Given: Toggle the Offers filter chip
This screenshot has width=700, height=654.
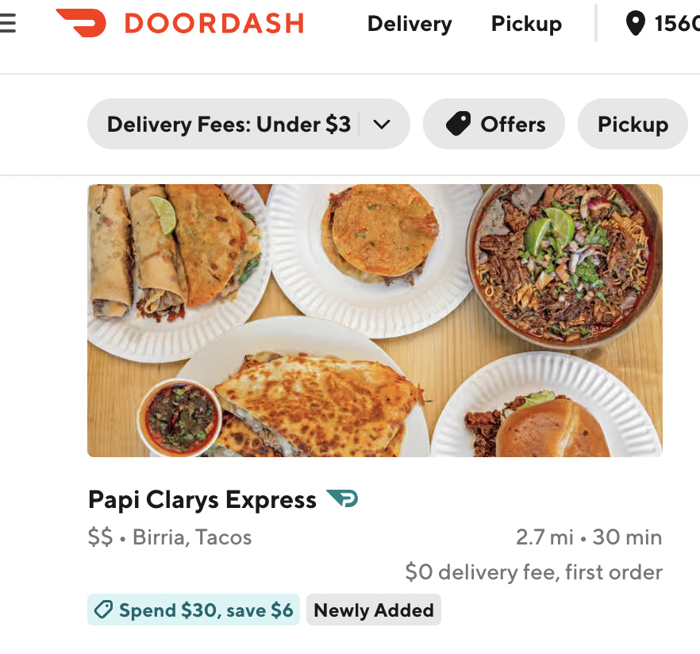Looking at the screenshot, I should pyautogui.click(x=494, y=124).
